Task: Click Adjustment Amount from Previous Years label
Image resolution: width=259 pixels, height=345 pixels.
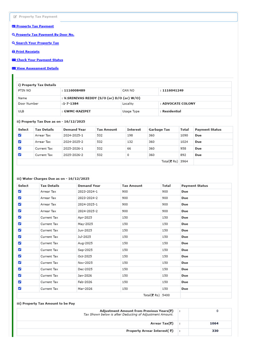Action: point(137,311)
